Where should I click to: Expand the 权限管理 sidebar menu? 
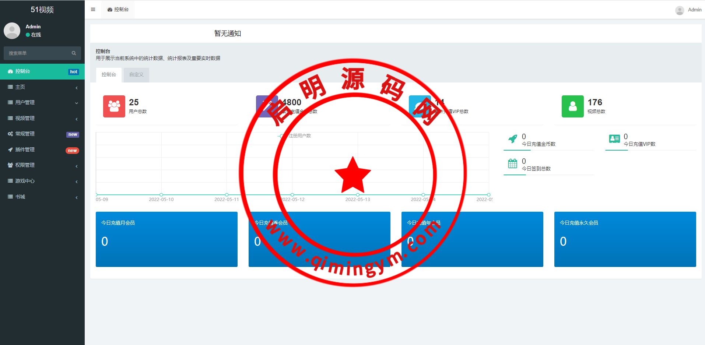tap(42, 165)
